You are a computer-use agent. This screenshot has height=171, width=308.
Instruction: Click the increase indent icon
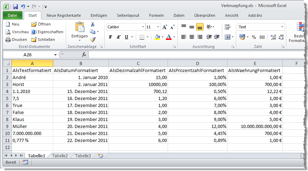(217, 37)
